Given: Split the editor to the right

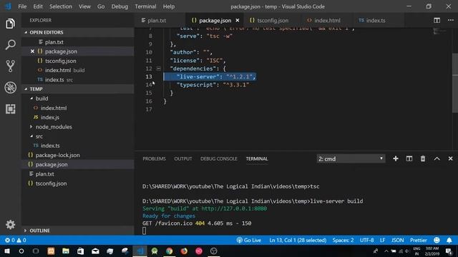Looking at the screenshot, I should 437,20.
